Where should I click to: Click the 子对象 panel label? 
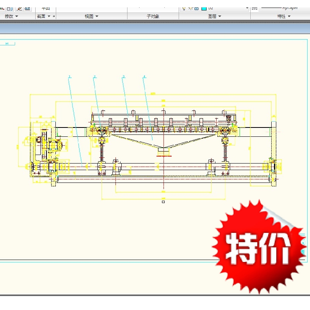coord(153,16)
